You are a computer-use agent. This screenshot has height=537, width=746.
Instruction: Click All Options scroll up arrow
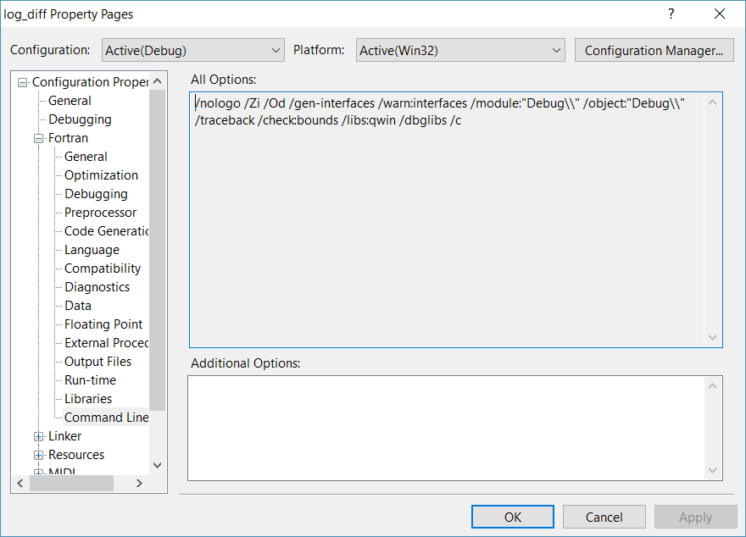(712, 102)
